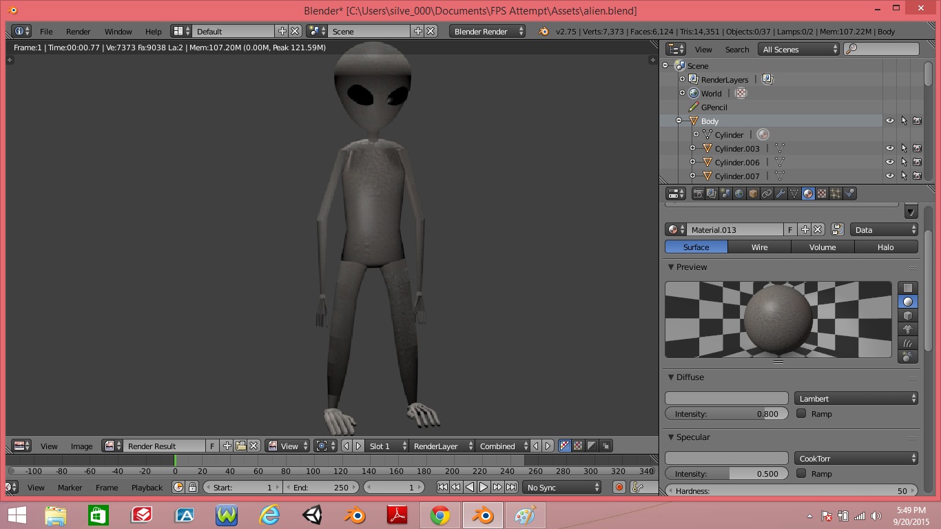Screen dimensions: 941x529
Task: Open the Render properties camera tab
Action: point(698,194)
